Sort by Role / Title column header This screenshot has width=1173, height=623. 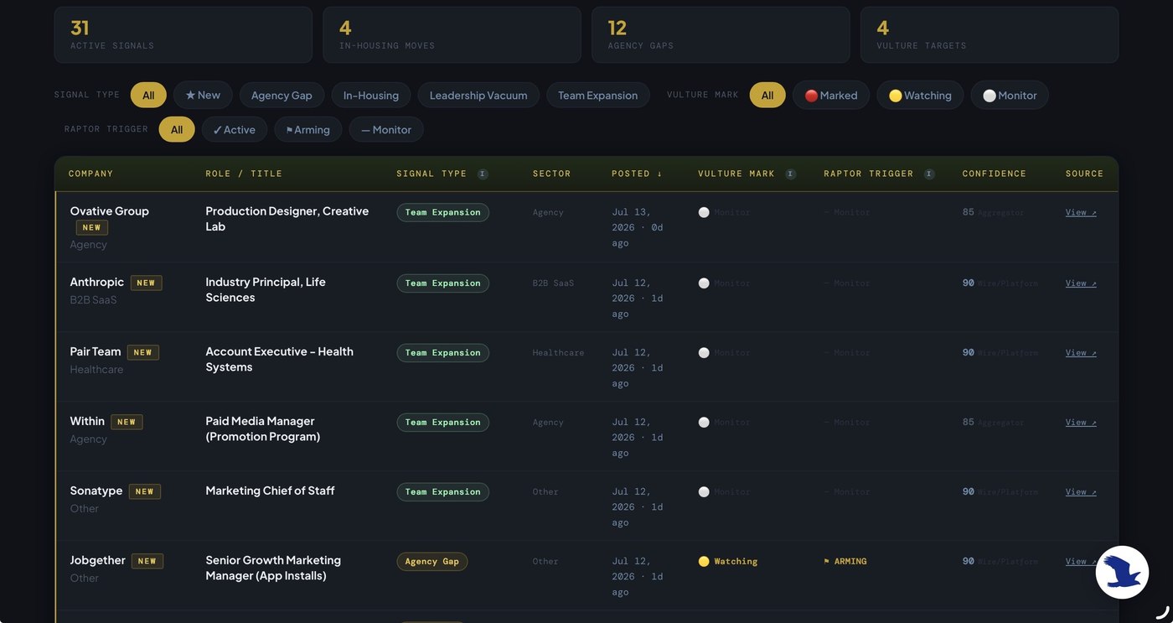[244, 174]
